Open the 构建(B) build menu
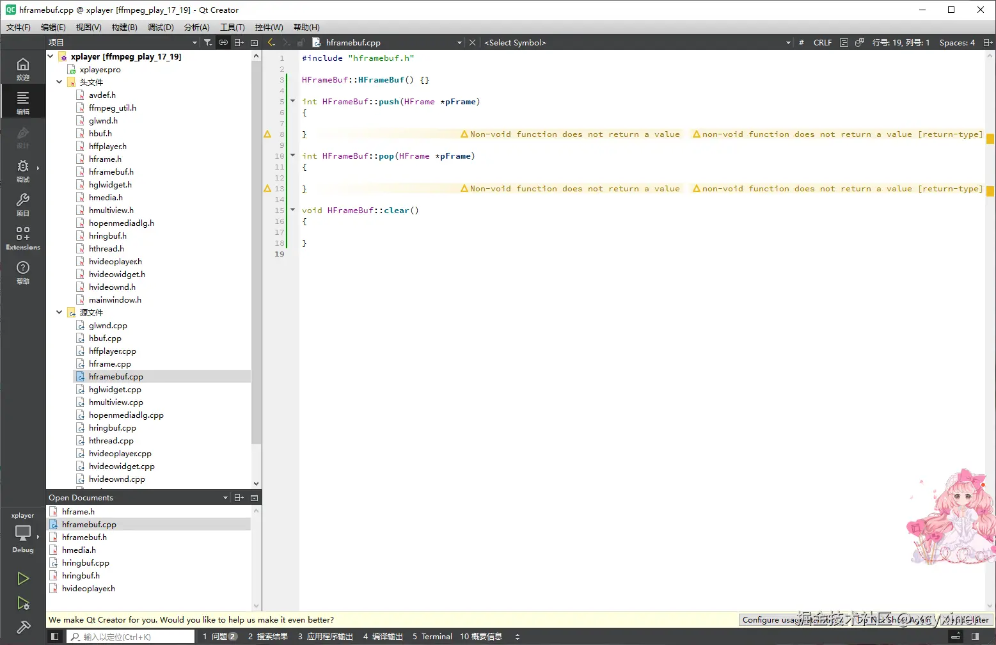The width and height of the screenshot is (996, 645). (x=124, y=27)
